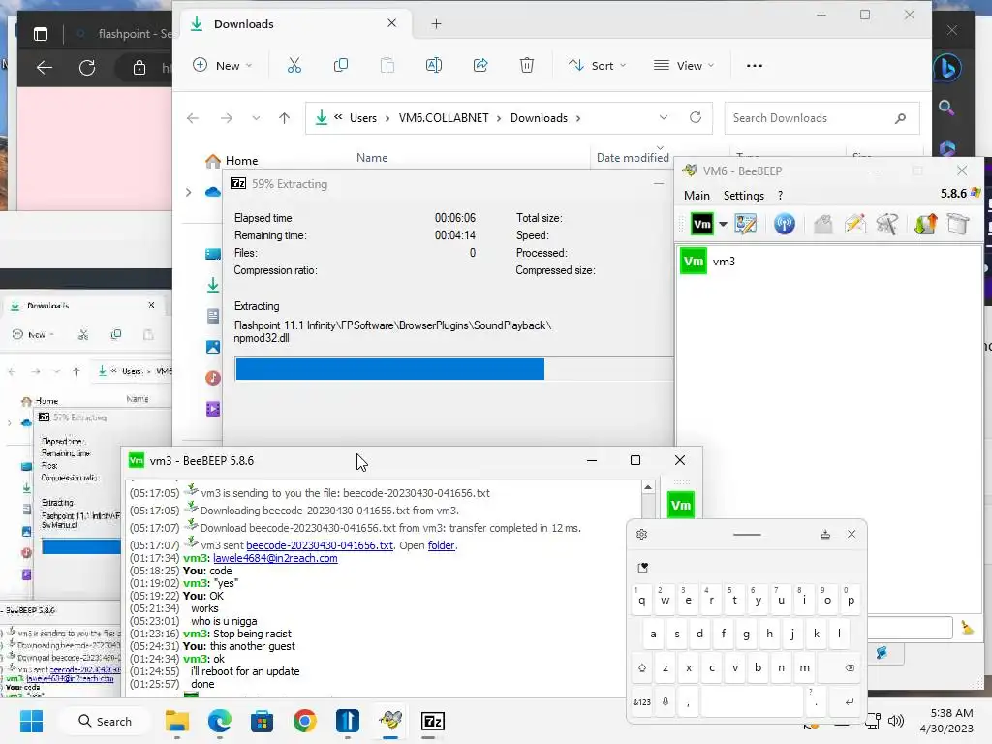Screen dimensions: 992x744
Task: Open status dropdown arrow beside Vm avatar
Action: click(723, 224)
